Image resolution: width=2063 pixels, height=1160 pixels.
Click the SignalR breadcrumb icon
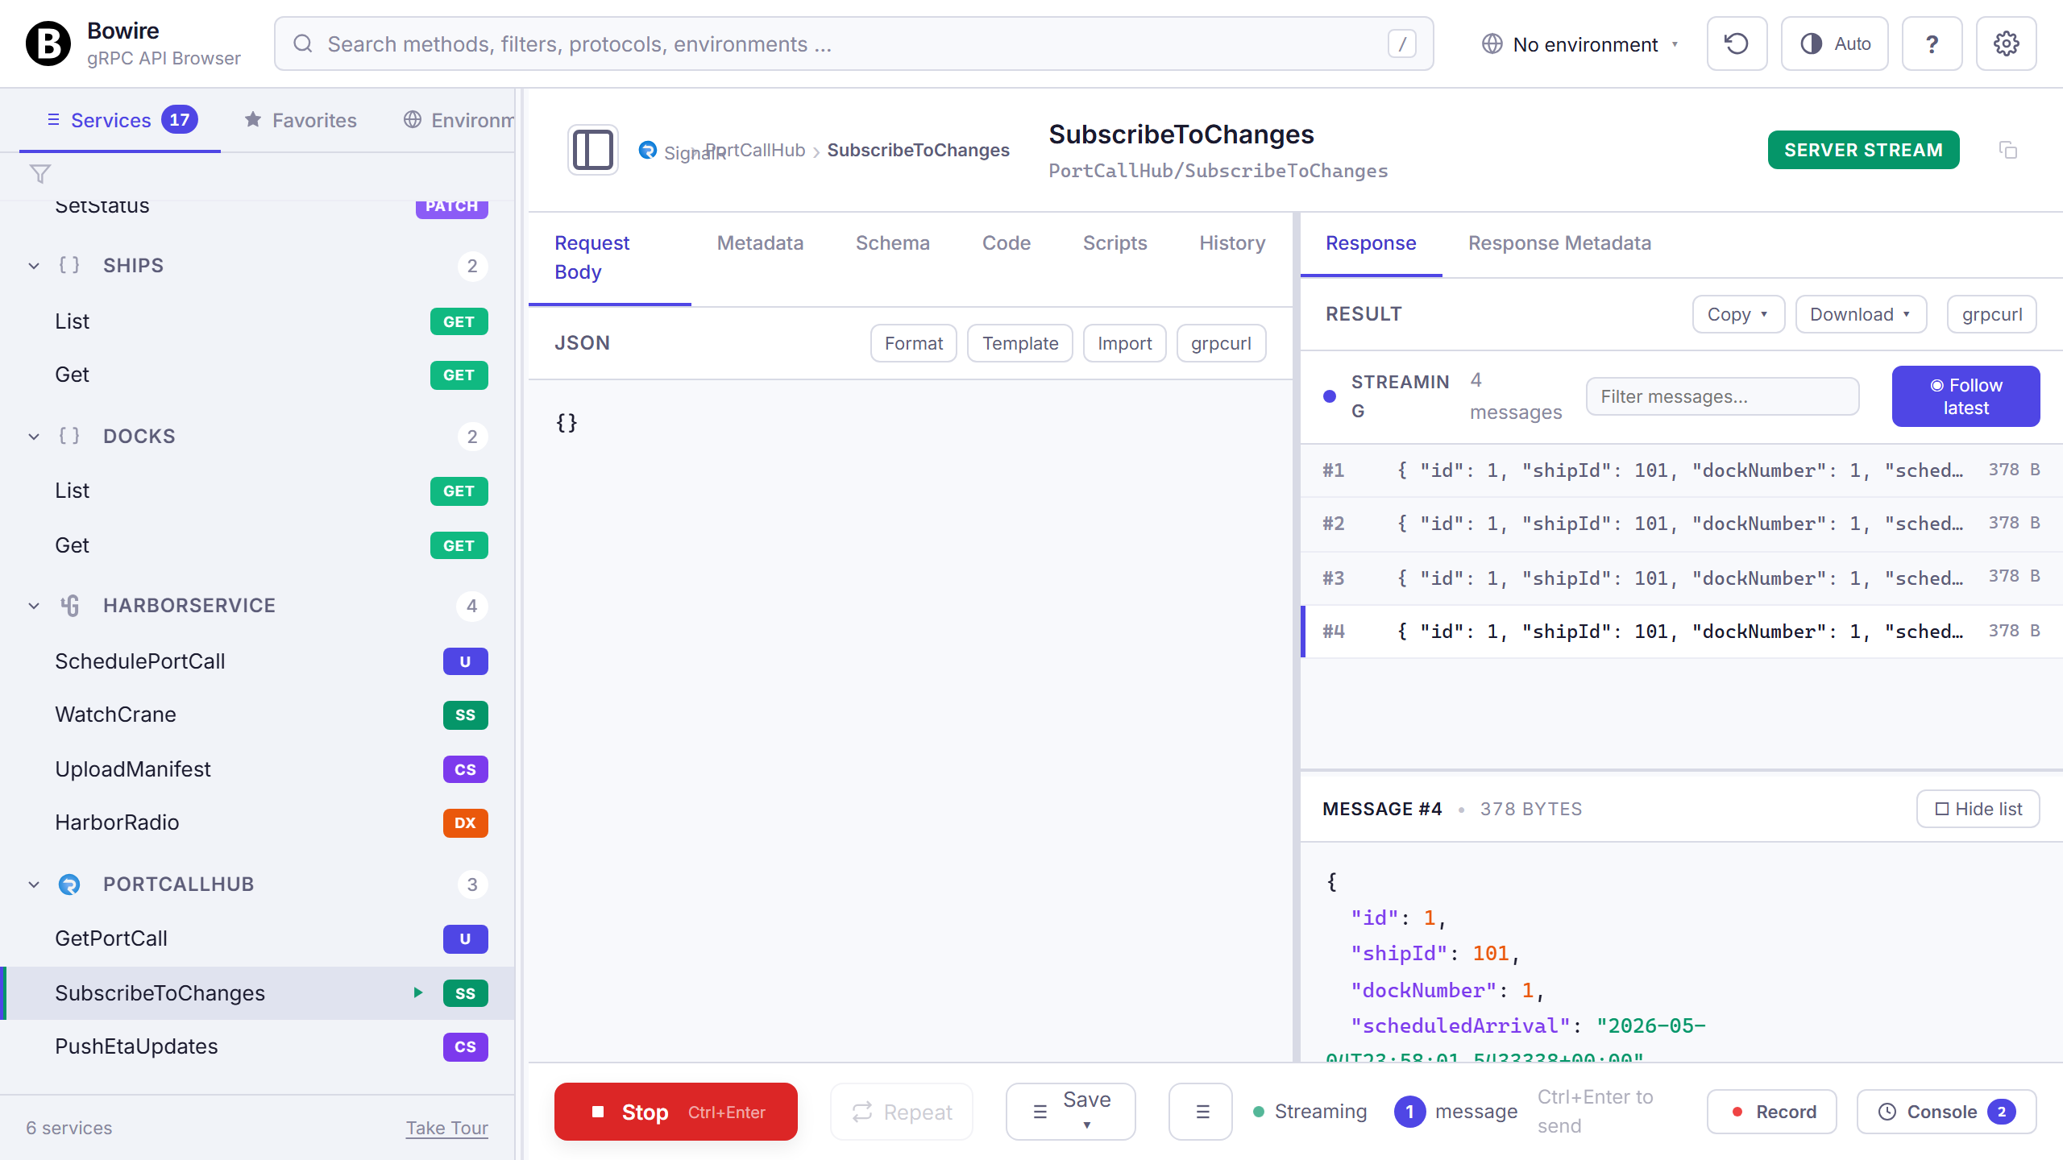tap(647, 150)
